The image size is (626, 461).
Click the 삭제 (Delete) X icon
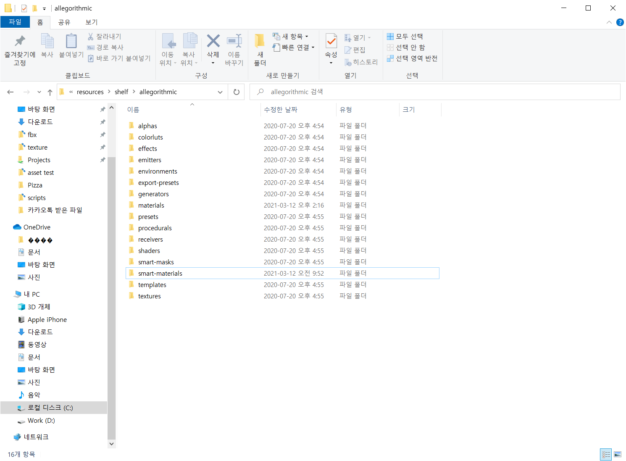(x=213, y=41)
